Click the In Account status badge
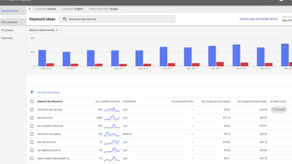292x164 pixels. coord(279,109)
